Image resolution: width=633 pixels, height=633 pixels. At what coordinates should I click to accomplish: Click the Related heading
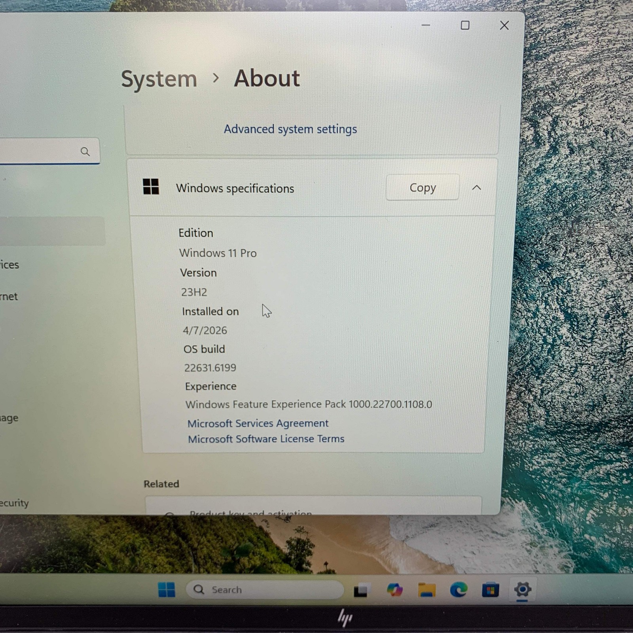(x=161, y=484)
